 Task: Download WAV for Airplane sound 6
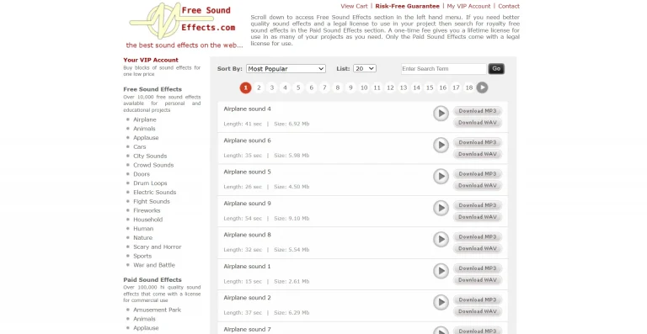[x=478, y=154]
